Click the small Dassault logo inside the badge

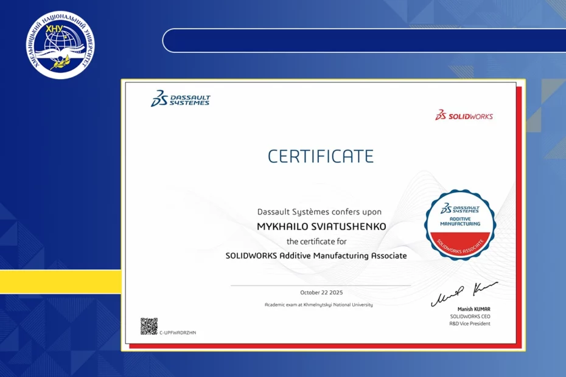460,209
